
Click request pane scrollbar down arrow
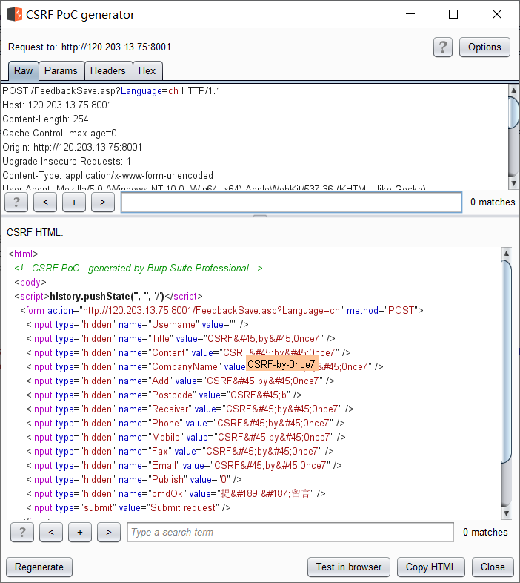pyautogui.click(x=513, y=183)
